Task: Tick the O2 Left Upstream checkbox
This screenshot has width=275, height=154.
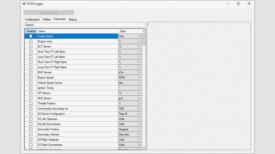Action: pyautogui.click(x=31, y=119)
